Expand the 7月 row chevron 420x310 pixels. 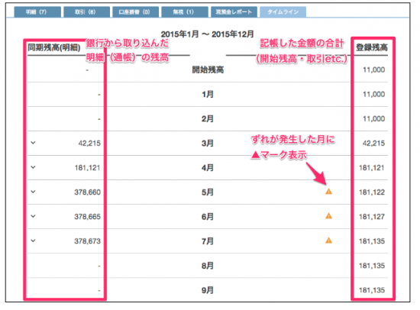[33, 241]
